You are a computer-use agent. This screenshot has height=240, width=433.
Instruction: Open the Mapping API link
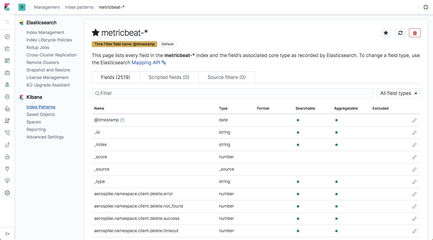(x=146, y=62)
